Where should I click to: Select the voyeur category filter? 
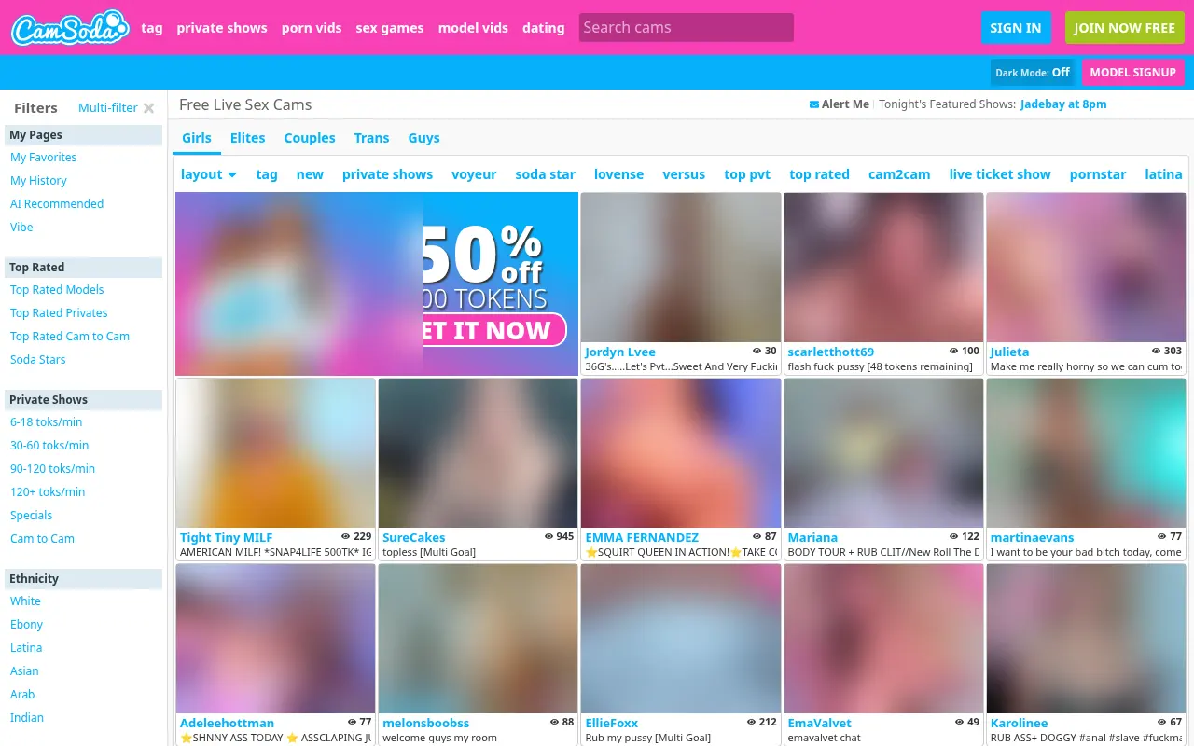tap(474, 174)
